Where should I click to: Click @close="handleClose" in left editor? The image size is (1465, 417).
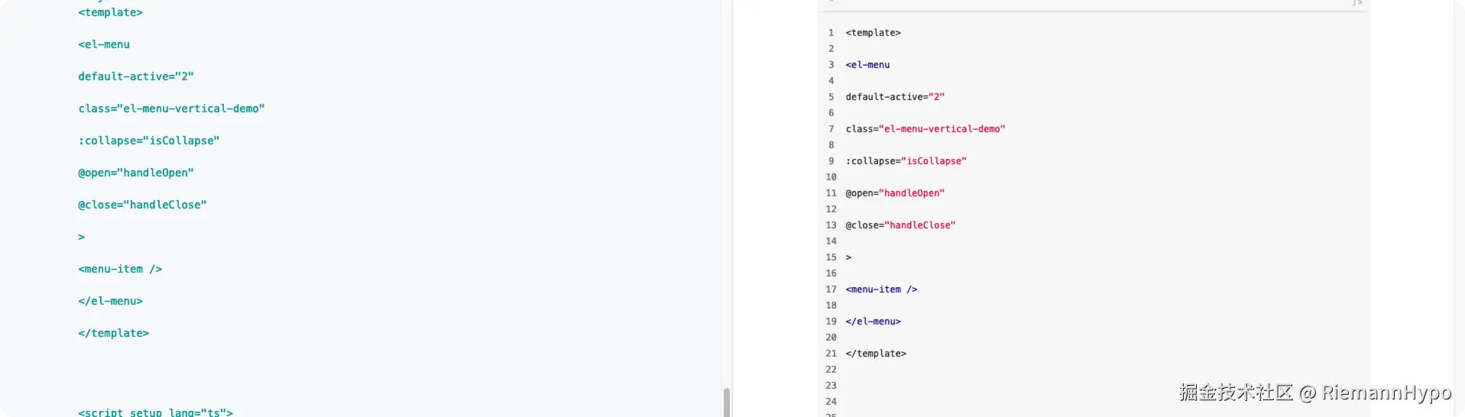pos(142,205)
